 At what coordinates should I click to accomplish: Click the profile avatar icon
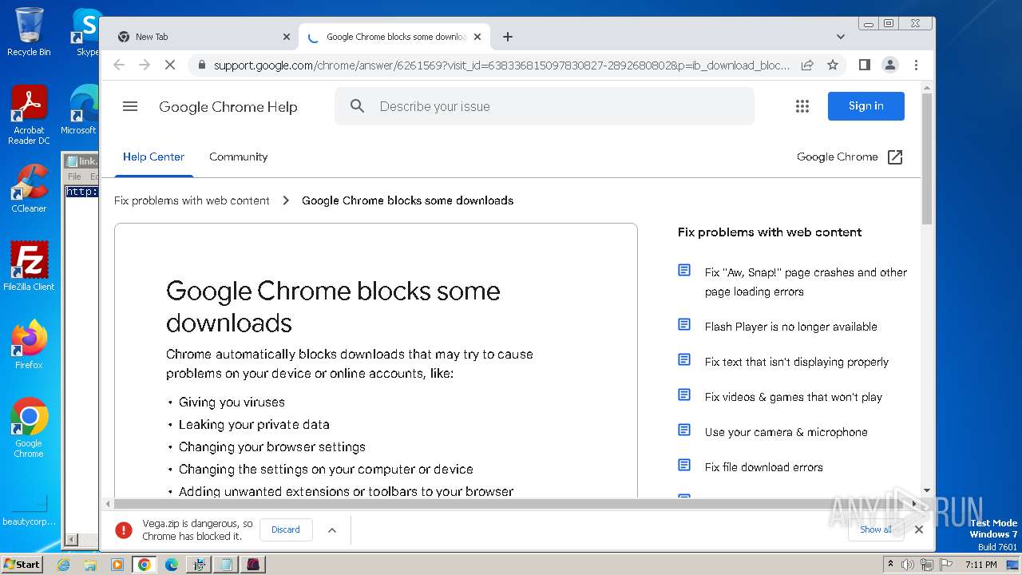(x=889, y=65)
